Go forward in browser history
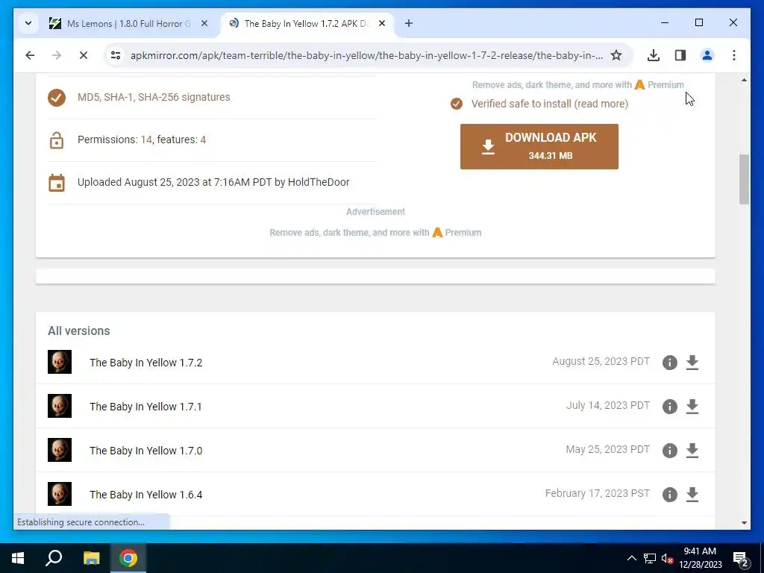 [57, 55]
